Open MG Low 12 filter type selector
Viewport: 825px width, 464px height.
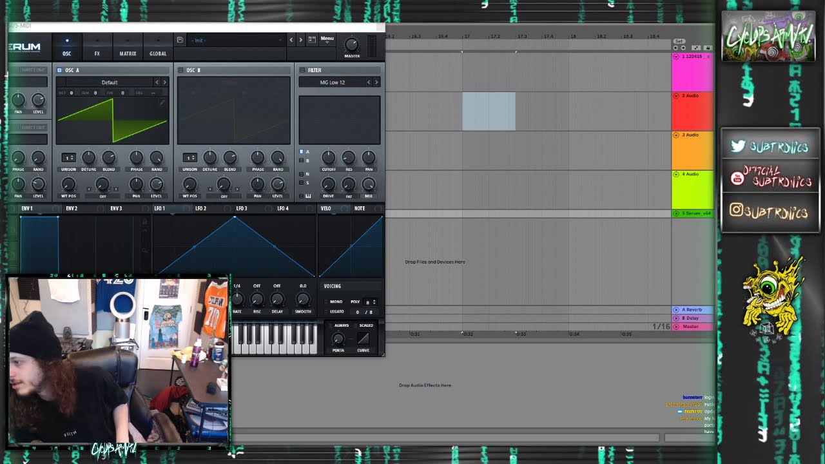(x=331, y=82)
